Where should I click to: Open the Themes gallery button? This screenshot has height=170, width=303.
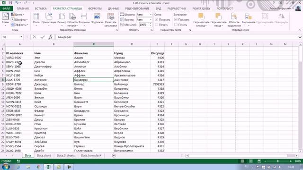click(x=5, y=19)
